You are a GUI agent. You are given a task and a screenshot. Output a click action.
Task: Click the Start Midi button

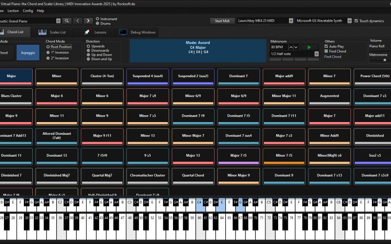[222, 21]
